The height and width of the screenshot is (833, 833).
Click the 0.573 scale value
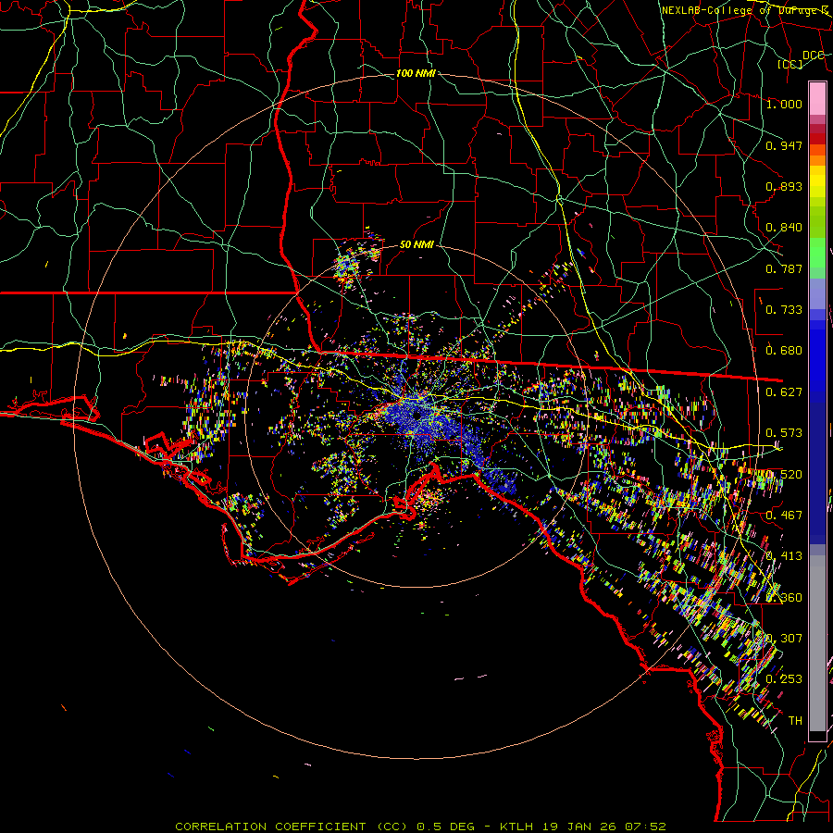coord(784,433)
